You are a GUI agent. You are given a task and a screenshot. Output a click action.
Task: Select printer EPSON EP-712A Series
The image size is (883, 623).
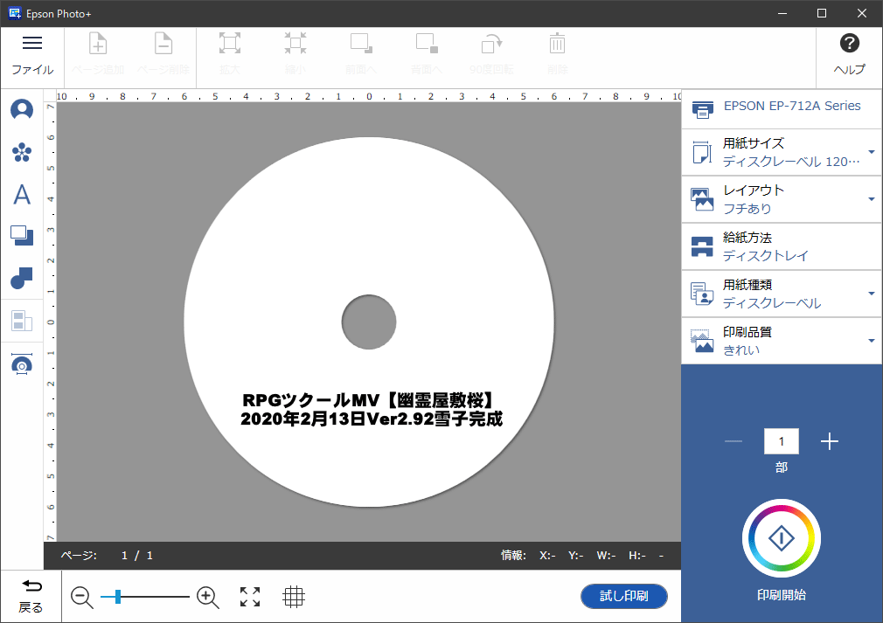[x=782, y=109]
